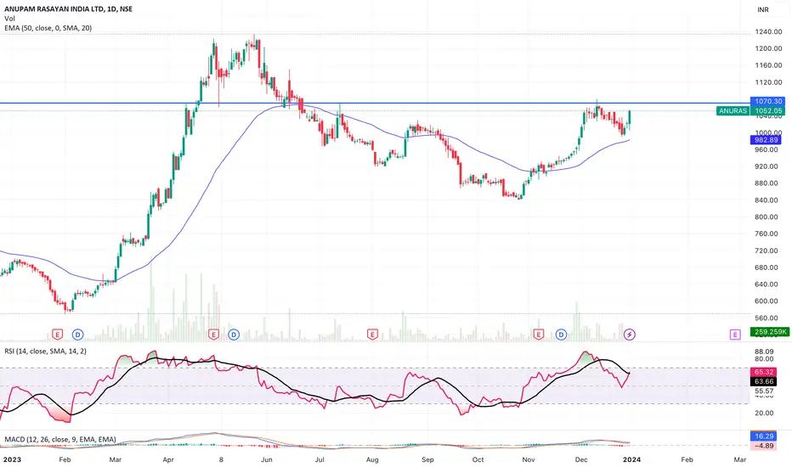792x467 pixels.
Task: Open the earnings E marker just before May 8
Action: point(213,335)
